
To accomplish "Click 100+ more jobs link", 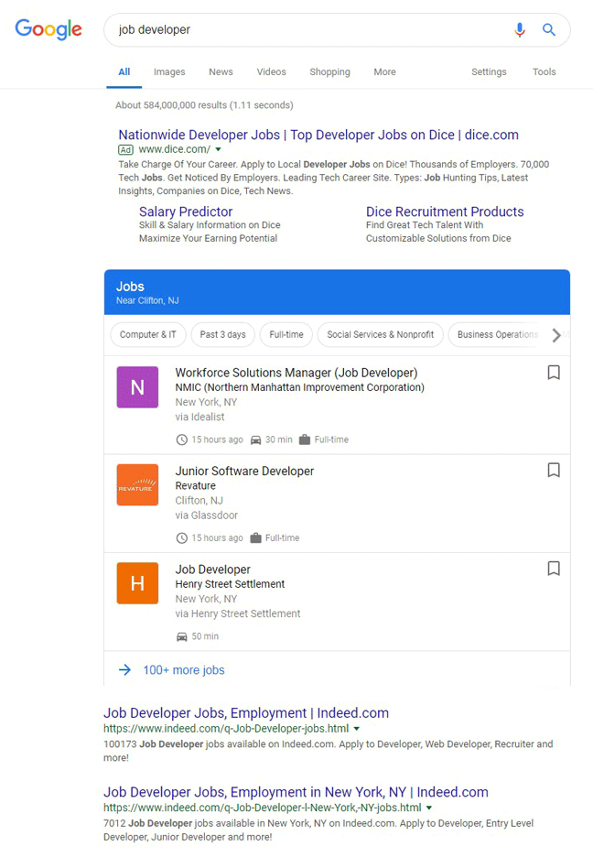I will pos(184,670).
